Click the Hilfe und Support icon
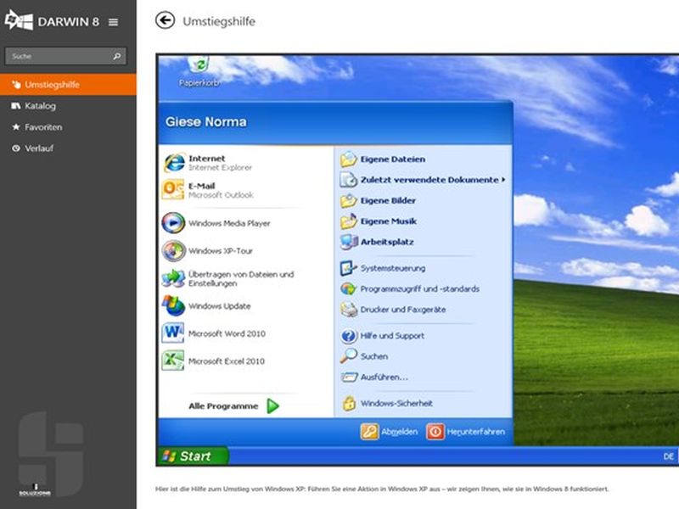Screen dimensions: 679x509 [348, 335]
